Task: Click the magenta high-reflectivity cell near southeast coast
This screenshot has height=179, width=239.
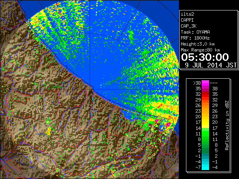Action: pos(168,125)
